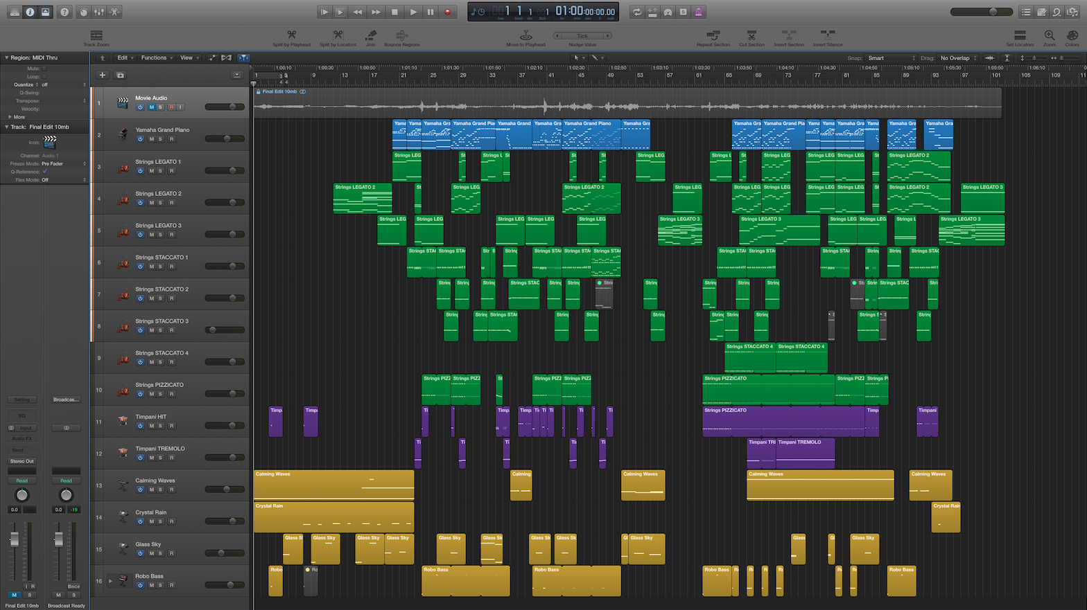This screenshot has height=610, width=1087.
Task: Mute the Robo Bass track
Action: click(151, 585)
